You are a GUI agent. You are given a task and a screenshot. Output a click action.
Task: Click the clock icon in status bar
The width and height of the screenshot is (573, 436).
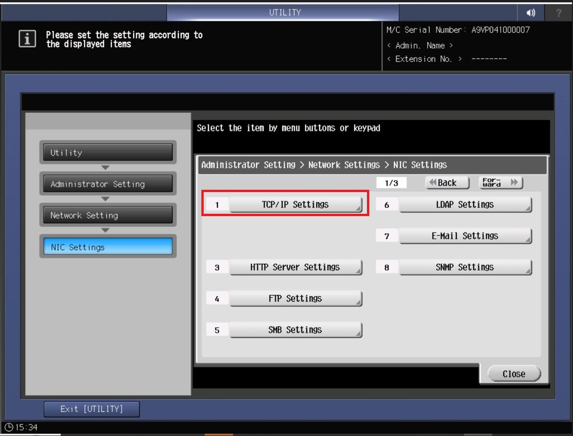pos(9,428)
